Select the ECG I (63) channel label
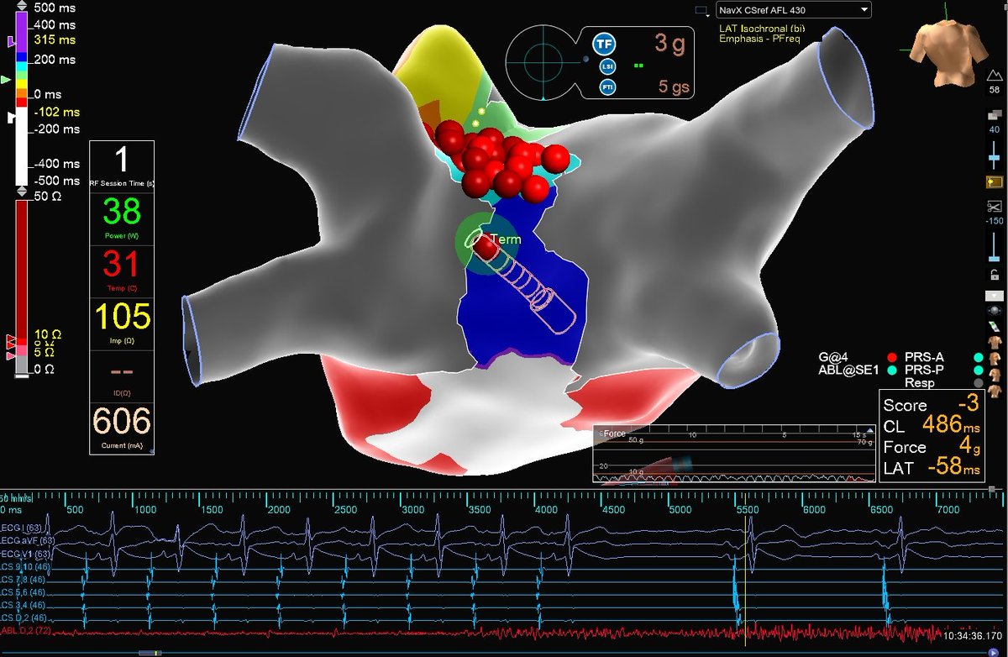 (21, 528)
